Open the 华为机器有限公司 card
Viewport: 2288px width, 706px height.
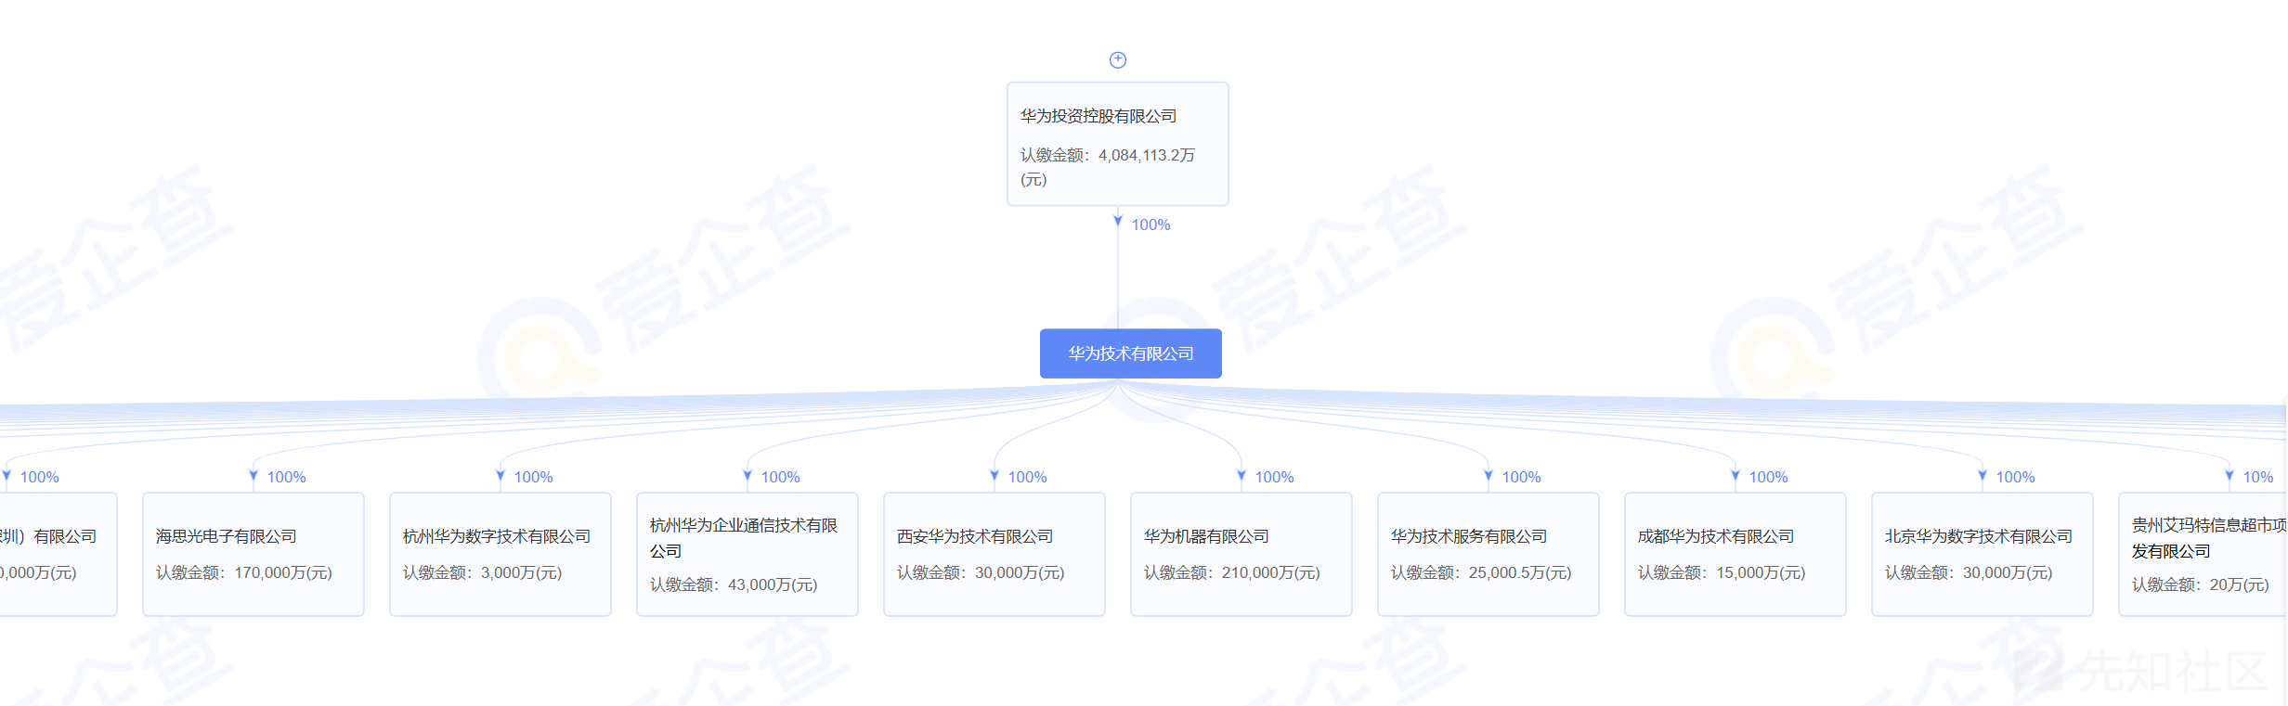[x=1241, y=554]
